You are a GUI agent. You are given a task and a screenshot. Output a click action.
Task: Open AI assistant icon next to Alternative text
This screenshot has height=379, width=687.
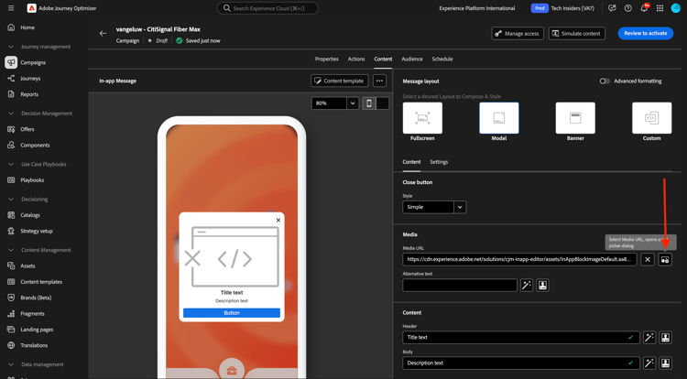[x=527, y=286]
